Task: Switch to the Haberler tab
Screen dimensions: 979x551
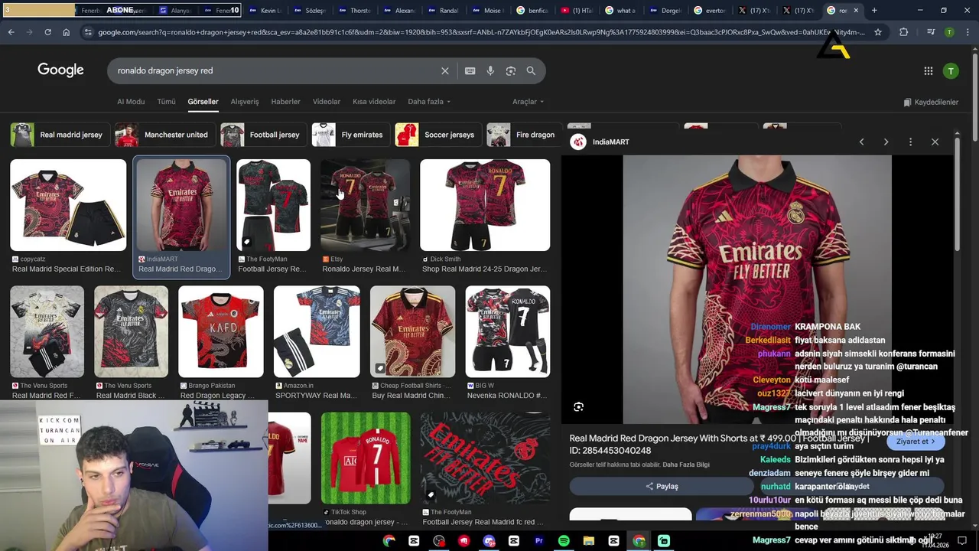Action: 285,102
